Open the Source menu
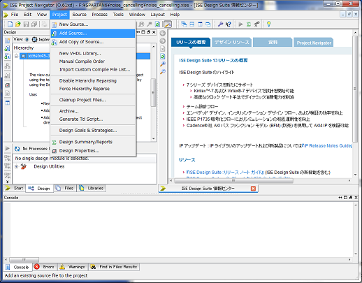362x283 pixels. click(79, 15)
